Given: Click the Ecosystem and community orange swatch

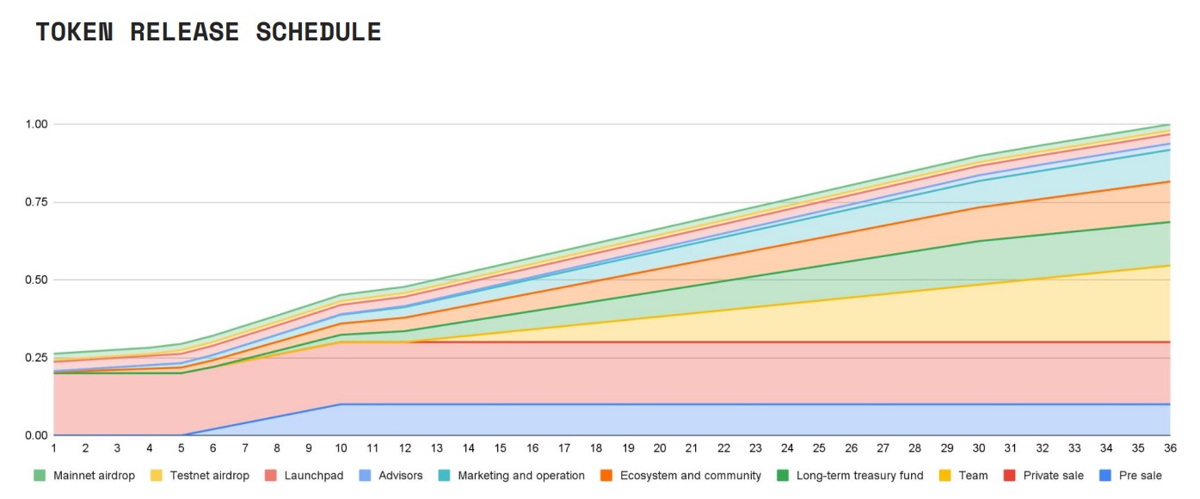Looking at the screenshot, I should click(605, 476).
